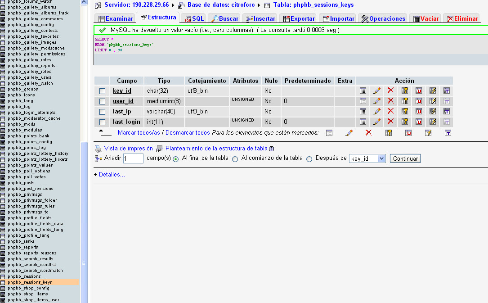The width and height of the screenshot is (488, 303).
Task: Check the key_id field checkbox
Action: 102,91
